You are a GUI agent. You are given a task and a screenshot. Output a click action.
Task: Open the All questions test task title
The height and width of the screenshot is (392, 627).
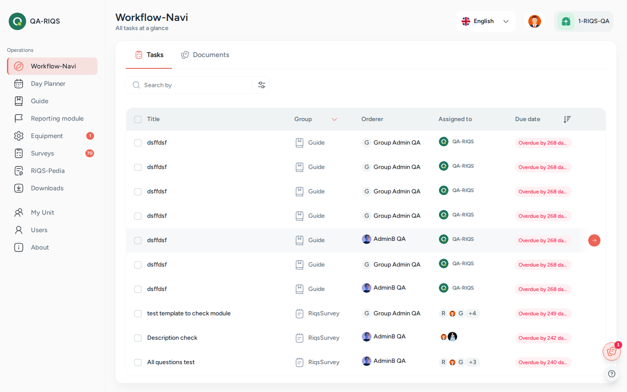click(171, 362)
